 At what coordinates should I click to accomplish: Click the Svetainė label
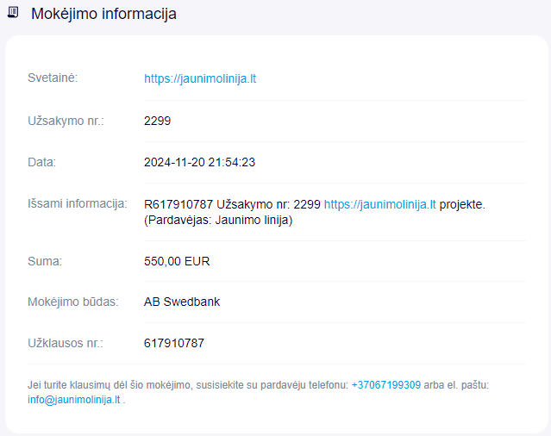pyautogui.click(x=53, y=78)
